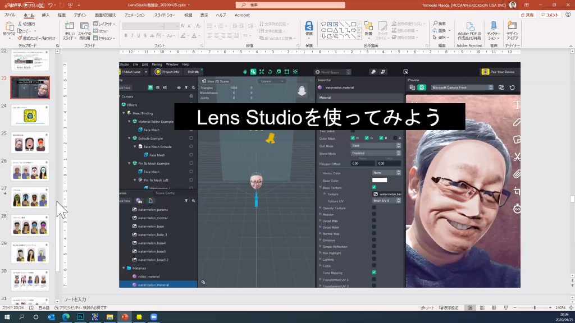Open Zoom from the taskbar
The height and width of the screenshot is (323, 575).
click(x=154, y=317)
